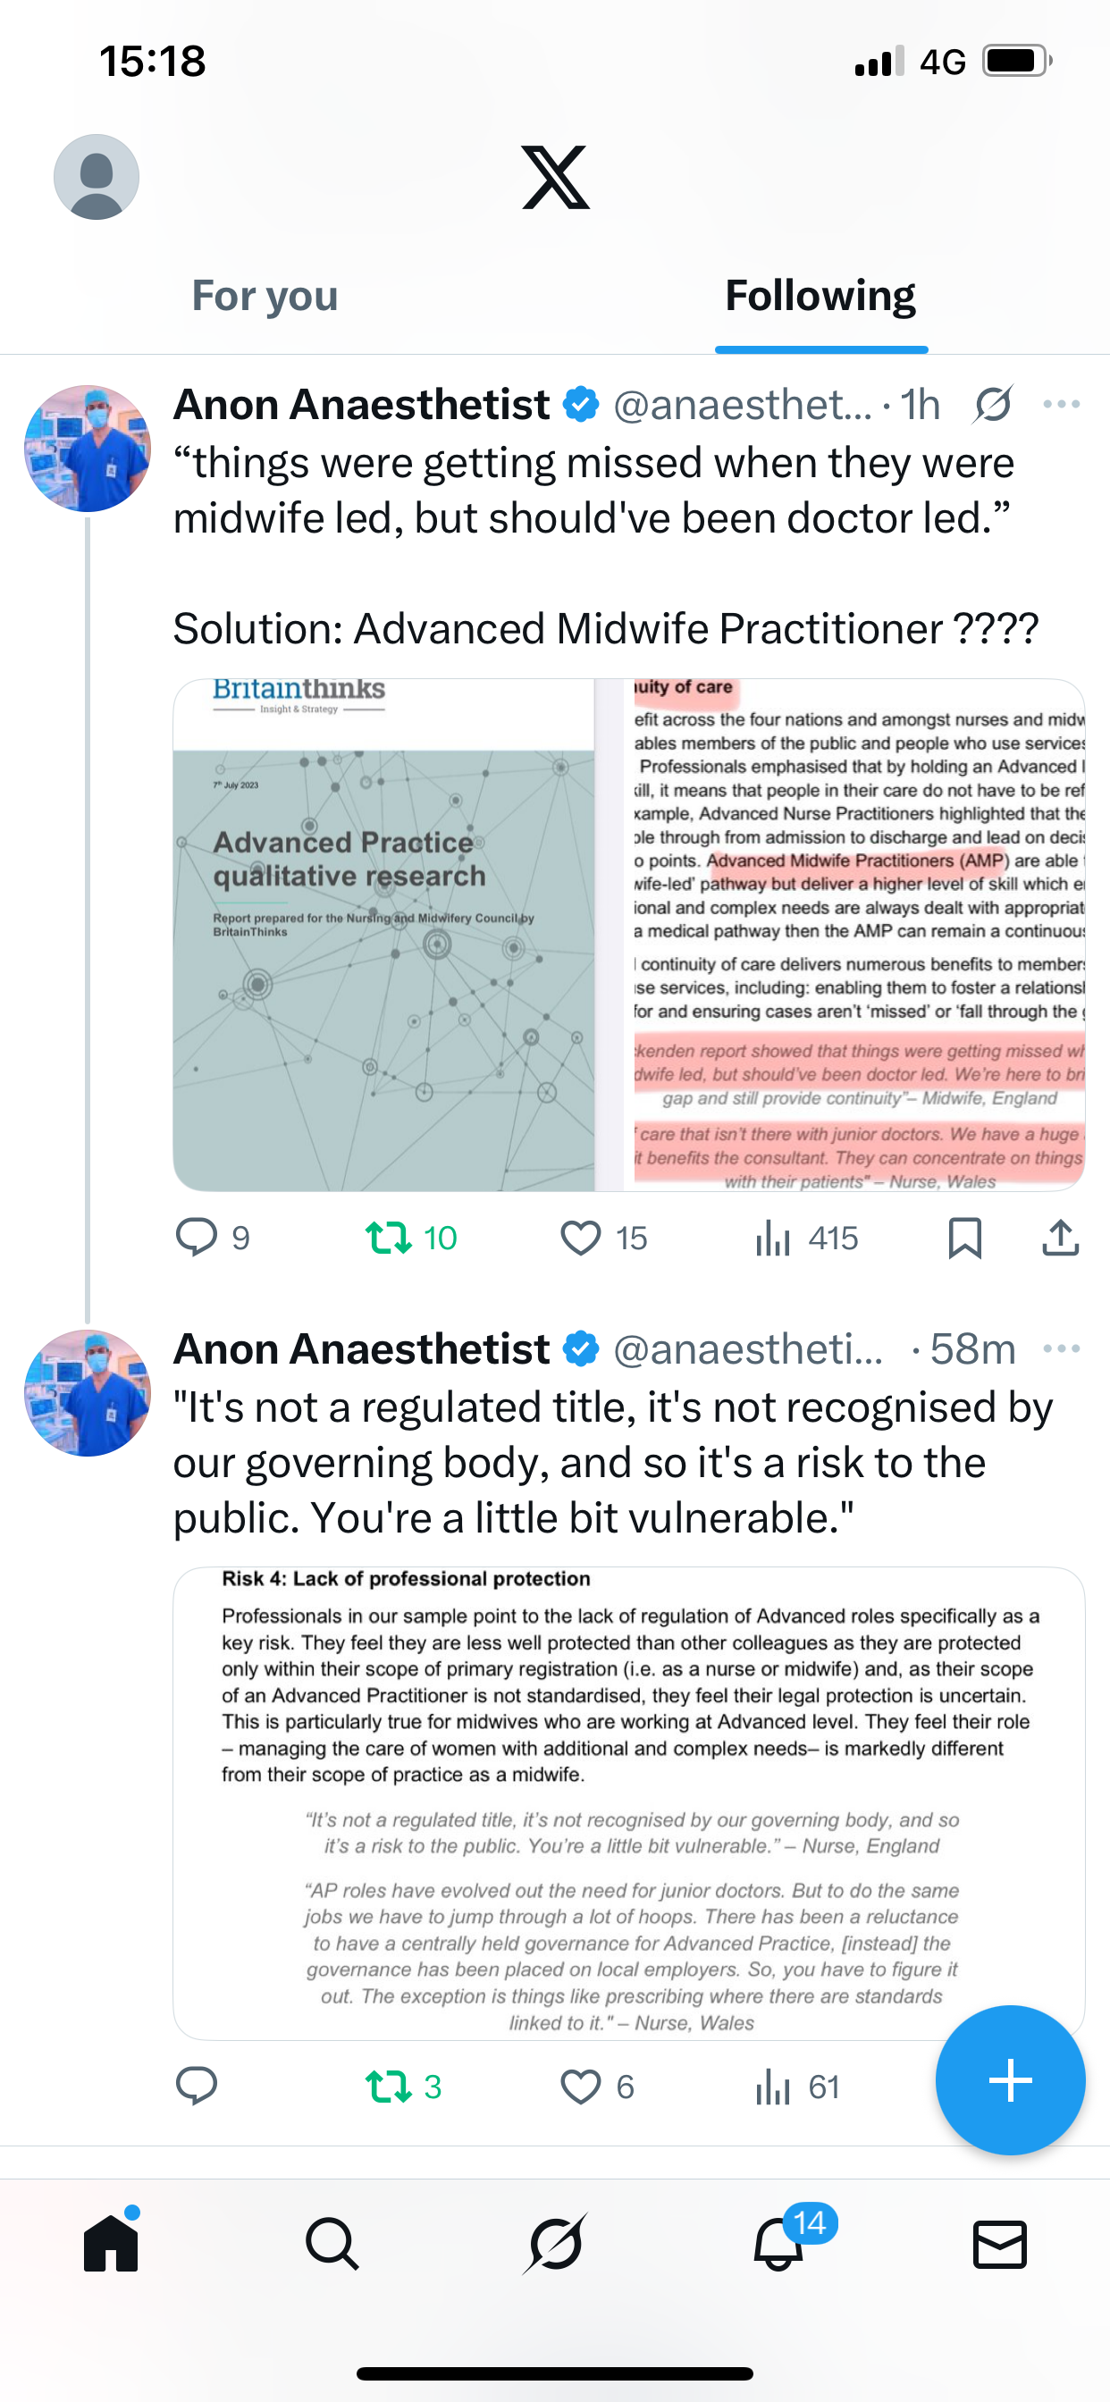The width and height of the screenshot is (1110, 2402).
Task: Open Messages envelope in bottom bar
Action: pyautogui.click(x=1000, y=2244)
